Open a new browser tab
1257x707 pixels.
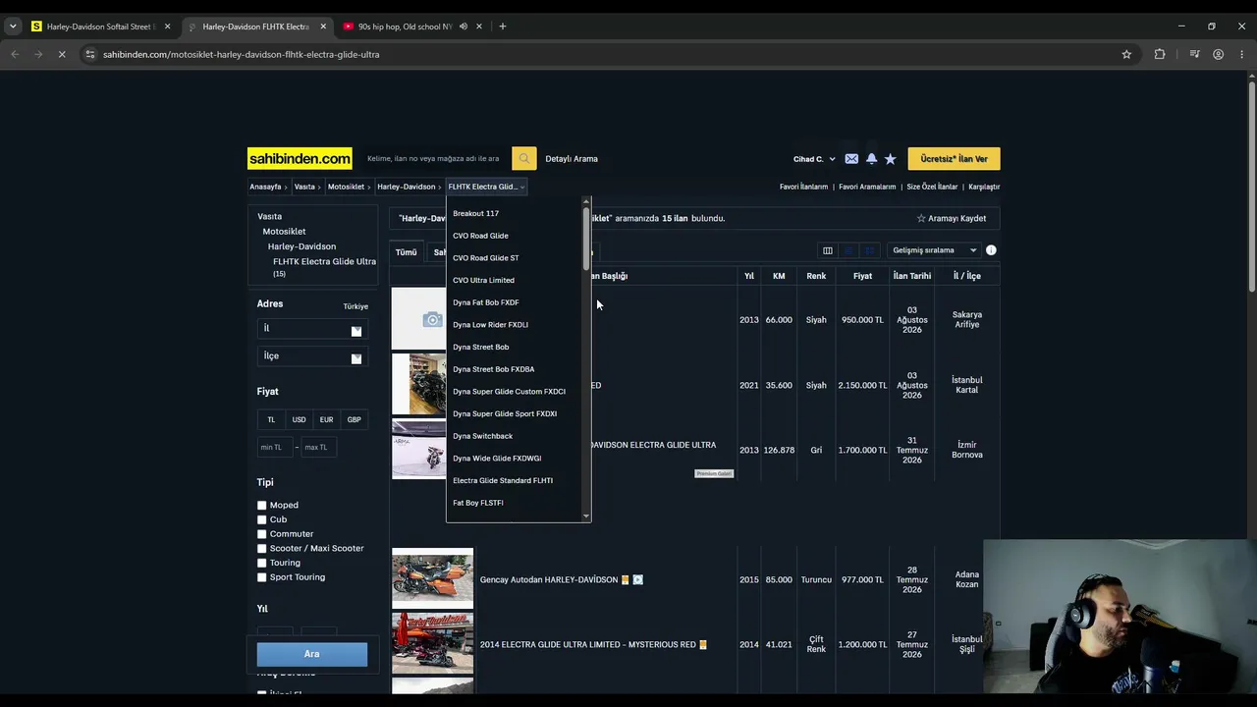pyautogui.click(x=503, y=27)
